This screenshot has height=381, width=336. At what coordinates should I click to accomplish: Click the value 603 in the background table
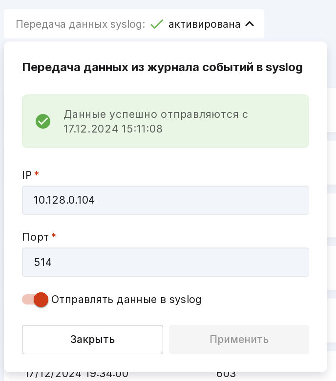[226, 375]
